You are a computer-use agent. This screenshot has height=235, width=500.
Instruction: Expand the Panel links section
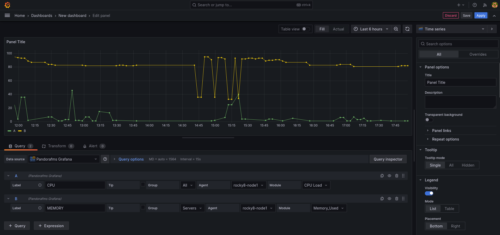tap(441, 130)
